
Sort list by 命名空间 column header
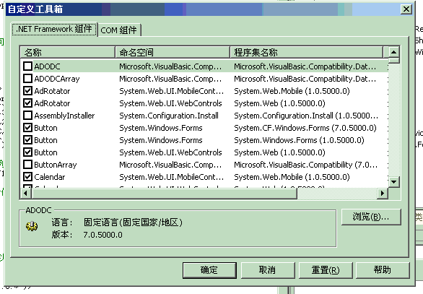click(173, 52)
